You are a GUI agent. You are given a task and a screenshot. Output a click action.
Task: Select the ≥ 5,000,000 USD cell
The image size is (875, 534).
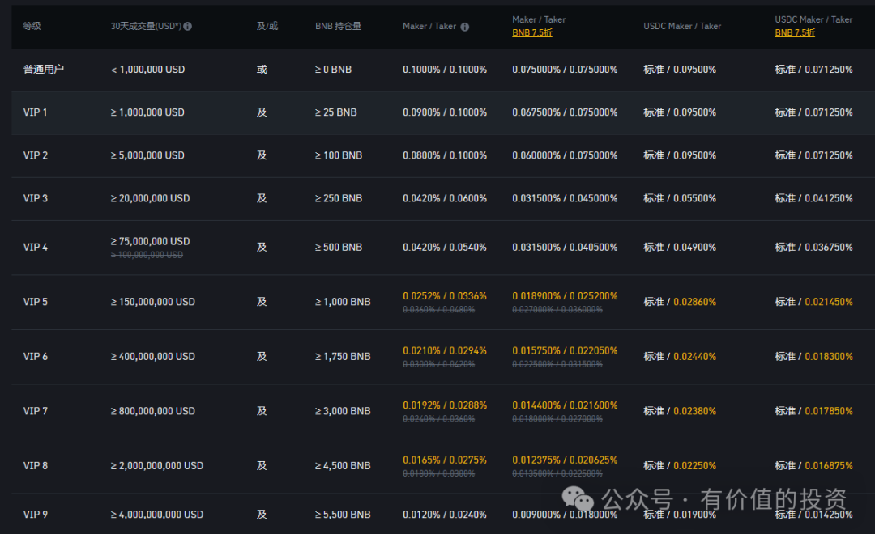(147, 155)
